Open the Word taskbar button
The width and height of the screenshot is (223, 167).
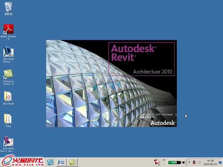coord(61,162)
